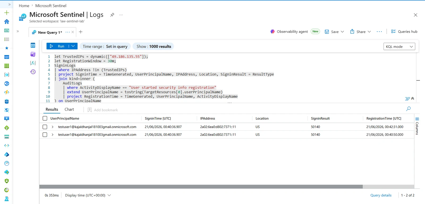This screenshot has width=425, height=204.
Task: Open the Functions fx icon
Action: point(33,63)
